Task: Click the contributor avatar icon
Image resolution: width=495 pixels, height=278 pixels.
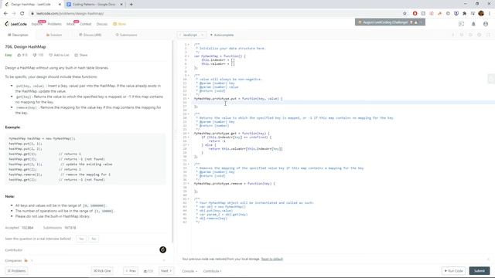Action: [x=162, y=249]
